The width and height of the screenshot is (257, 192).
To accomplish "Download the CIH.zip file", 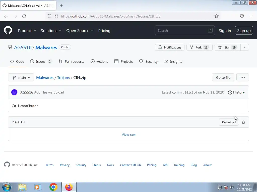I will coord(229,122).
